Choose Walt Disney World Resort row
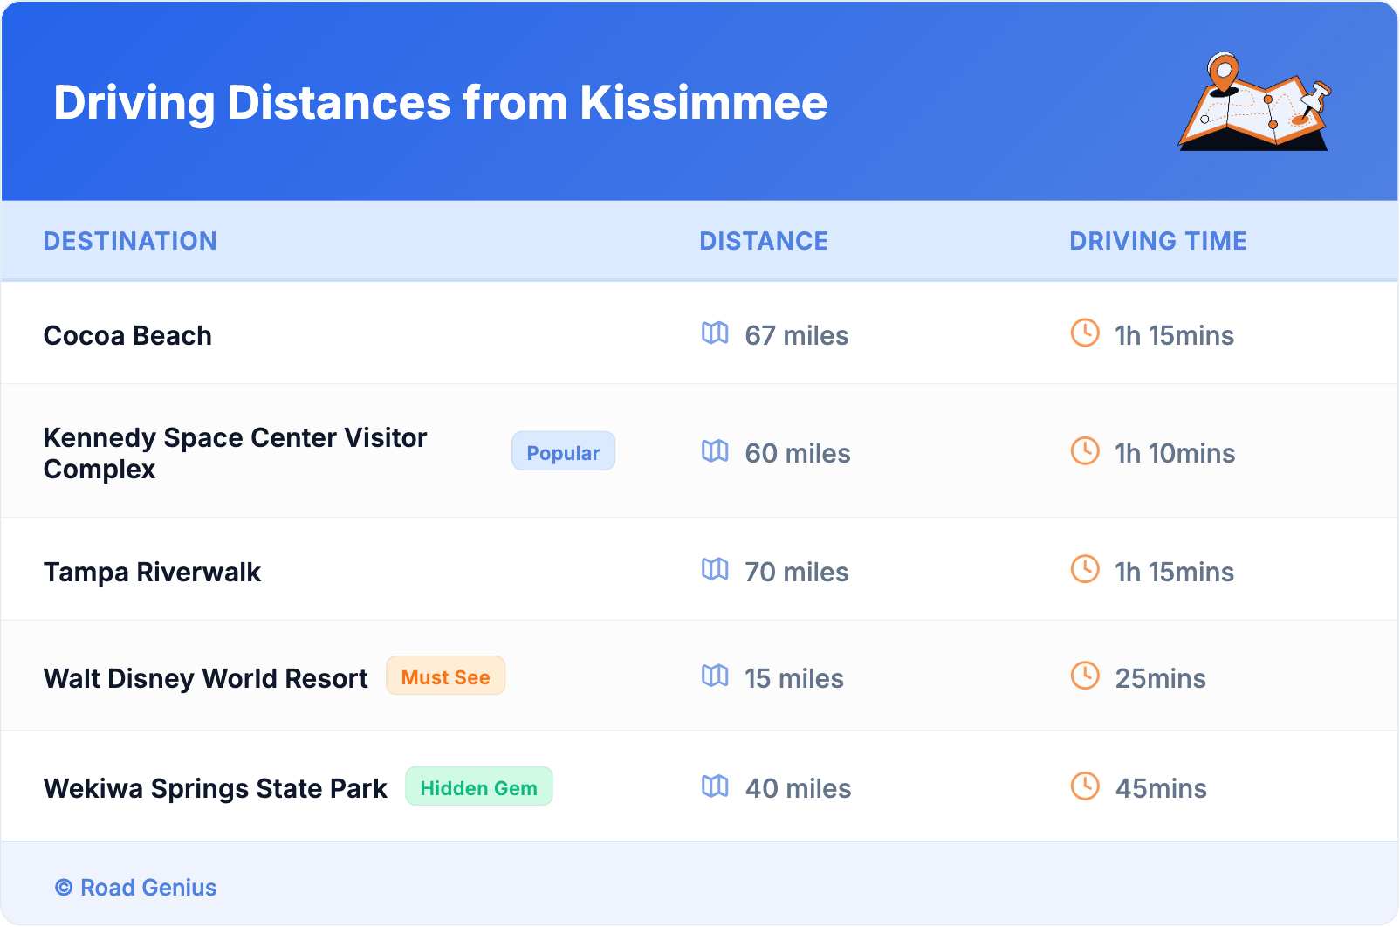1400x927 pixels. coord(205,679)
